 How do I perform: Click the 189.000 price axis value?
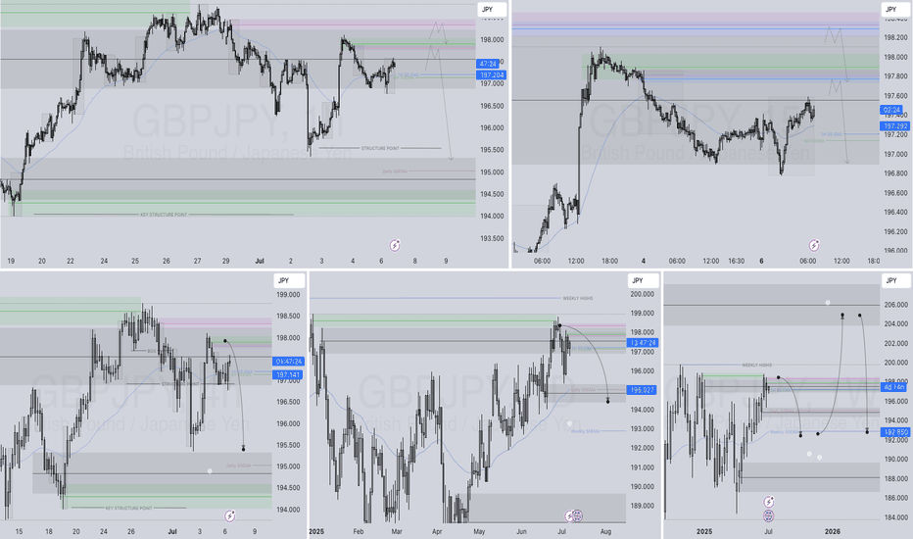(x=642, y=506)
